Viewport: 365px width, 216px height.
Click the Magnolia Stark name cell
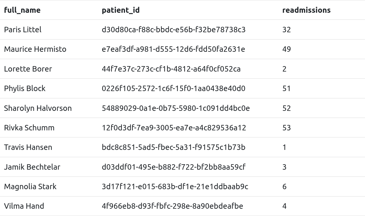(30, 187)
